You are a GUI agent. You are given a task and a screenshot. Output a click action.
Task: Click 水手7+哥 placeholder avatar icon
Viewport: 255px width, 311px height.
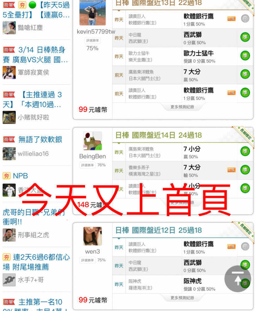tap(9, 280)
